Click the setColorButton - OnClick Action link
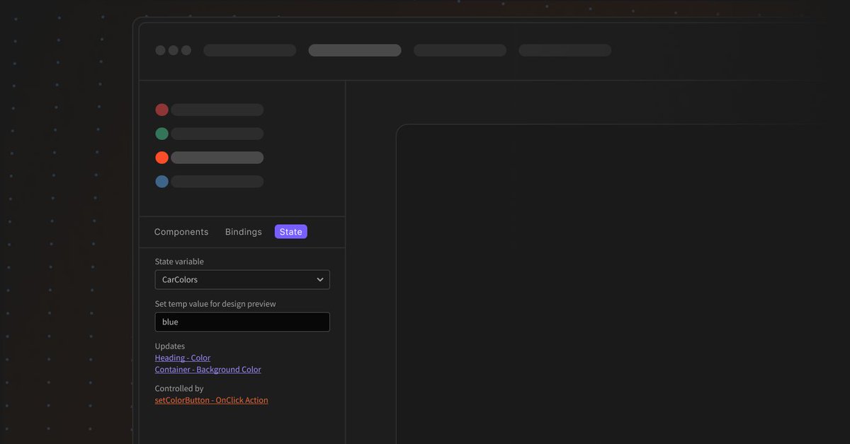Image resolution: width=850 pixels, height=444 pixels. pos(211,399)
